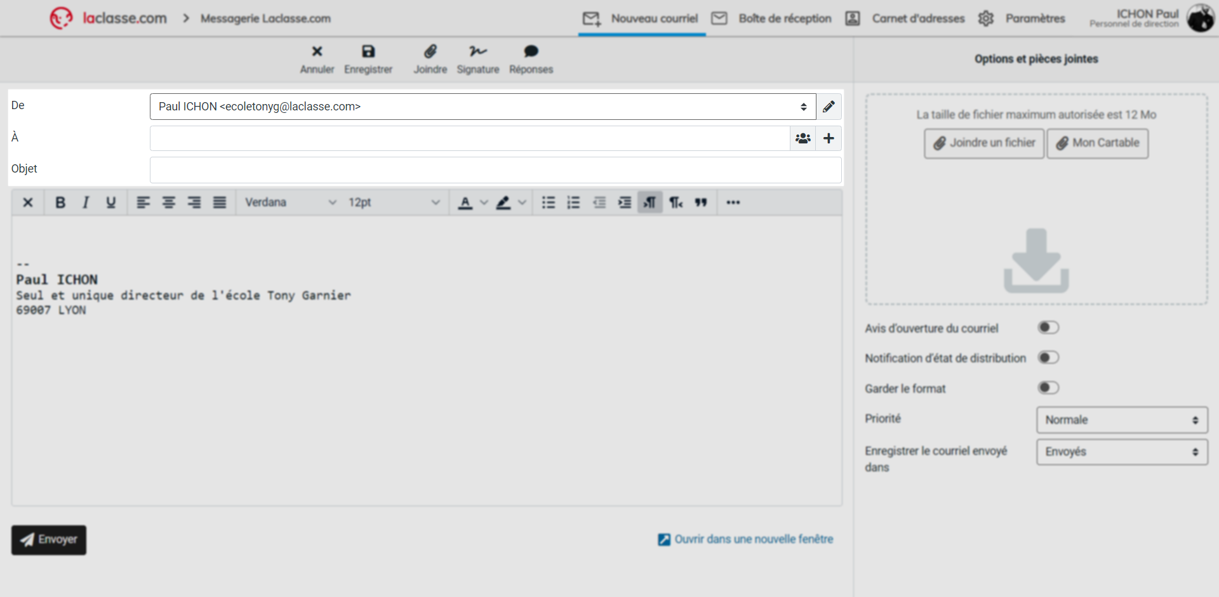The image size is (1219, 597).
Task: Enable Garder le format
Action: 1048,388
